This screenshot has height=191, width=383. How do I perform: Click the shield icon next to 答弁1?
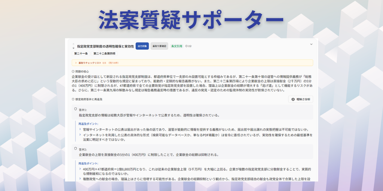[x=76, y=109]
